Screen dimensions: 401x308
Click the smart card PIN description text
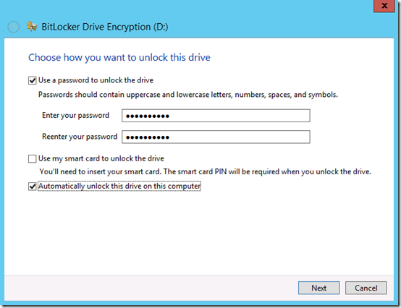205,171
